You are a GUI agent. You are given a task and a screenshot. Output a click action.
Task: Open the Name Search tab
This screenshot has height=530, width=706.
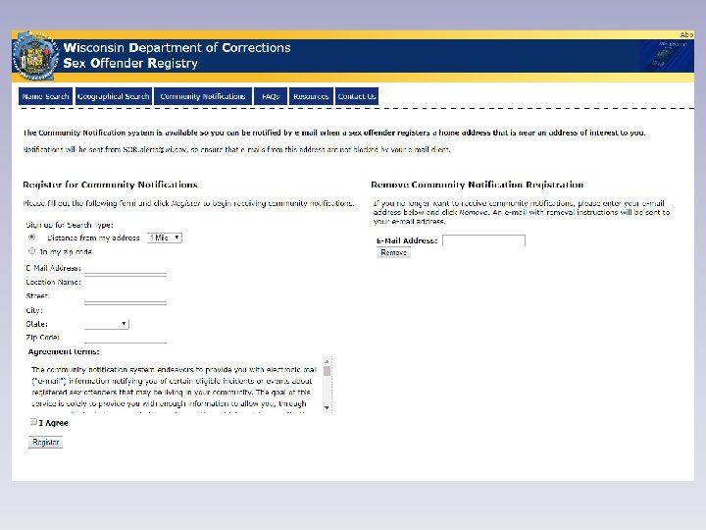point(45,96)
